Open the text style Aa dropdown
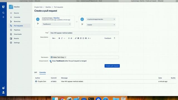The height and width of the screenshot is (100, 178). click(x=54, y=38)
